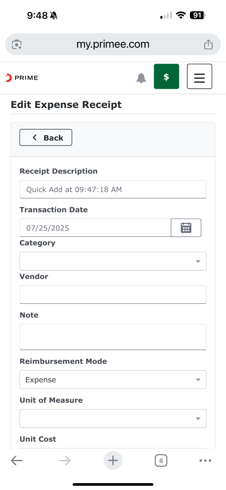Click the Note text area
The width and height of the screenshot is (226, 490).
coord(113,337)
